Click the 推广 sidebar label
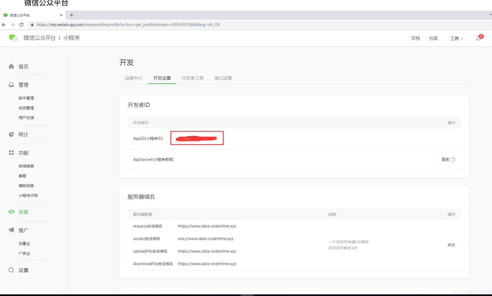The width and height of the screenshot is (492, 296). click(x=23, y=230)
